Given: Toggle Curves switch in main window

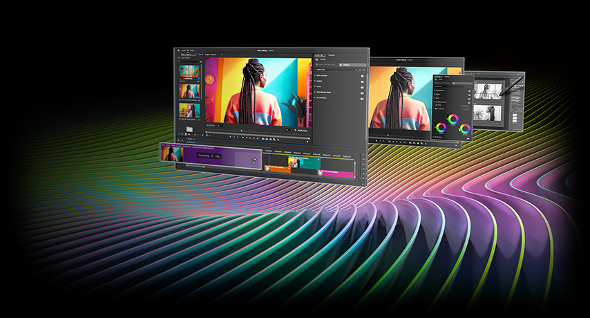Looking at the screenshot, I should click(362, 87).
